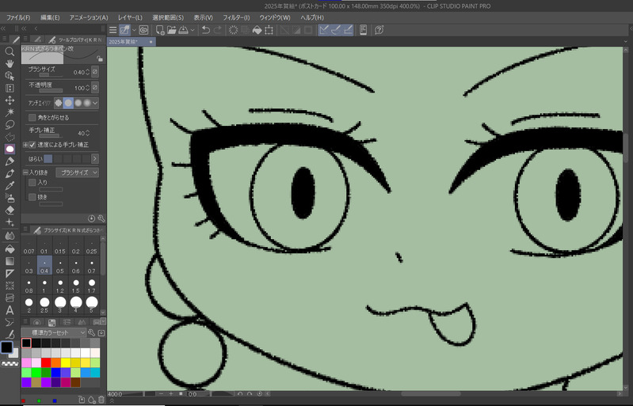Click the New canvas icon
This screenshot has height=406, width=633.
pyautogui.click(x=160, y=30)
